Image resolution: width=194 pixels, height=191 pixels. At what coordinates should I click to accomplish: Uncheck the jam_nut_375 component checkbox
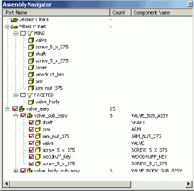click(x=31, y=136)
